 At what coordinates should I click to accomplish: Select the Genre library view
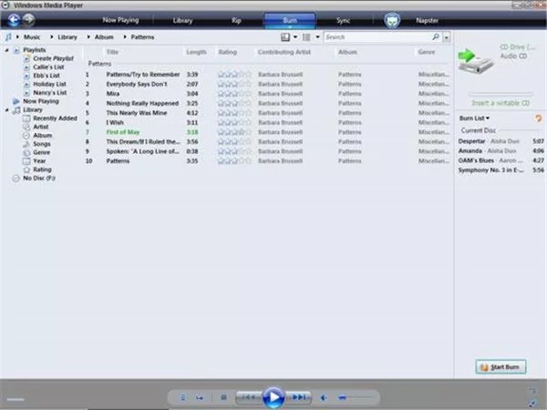pos(42,152)
